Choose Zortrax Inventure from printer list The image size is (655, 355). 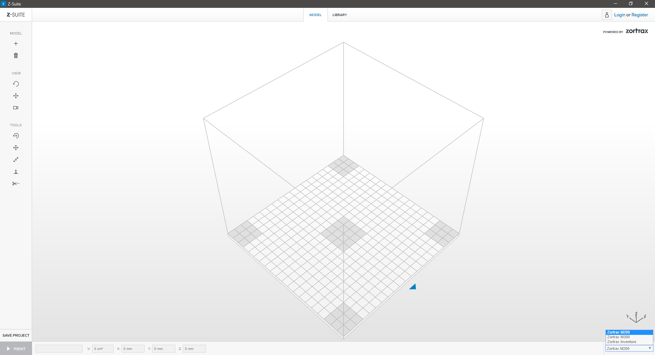coord(622,342)
